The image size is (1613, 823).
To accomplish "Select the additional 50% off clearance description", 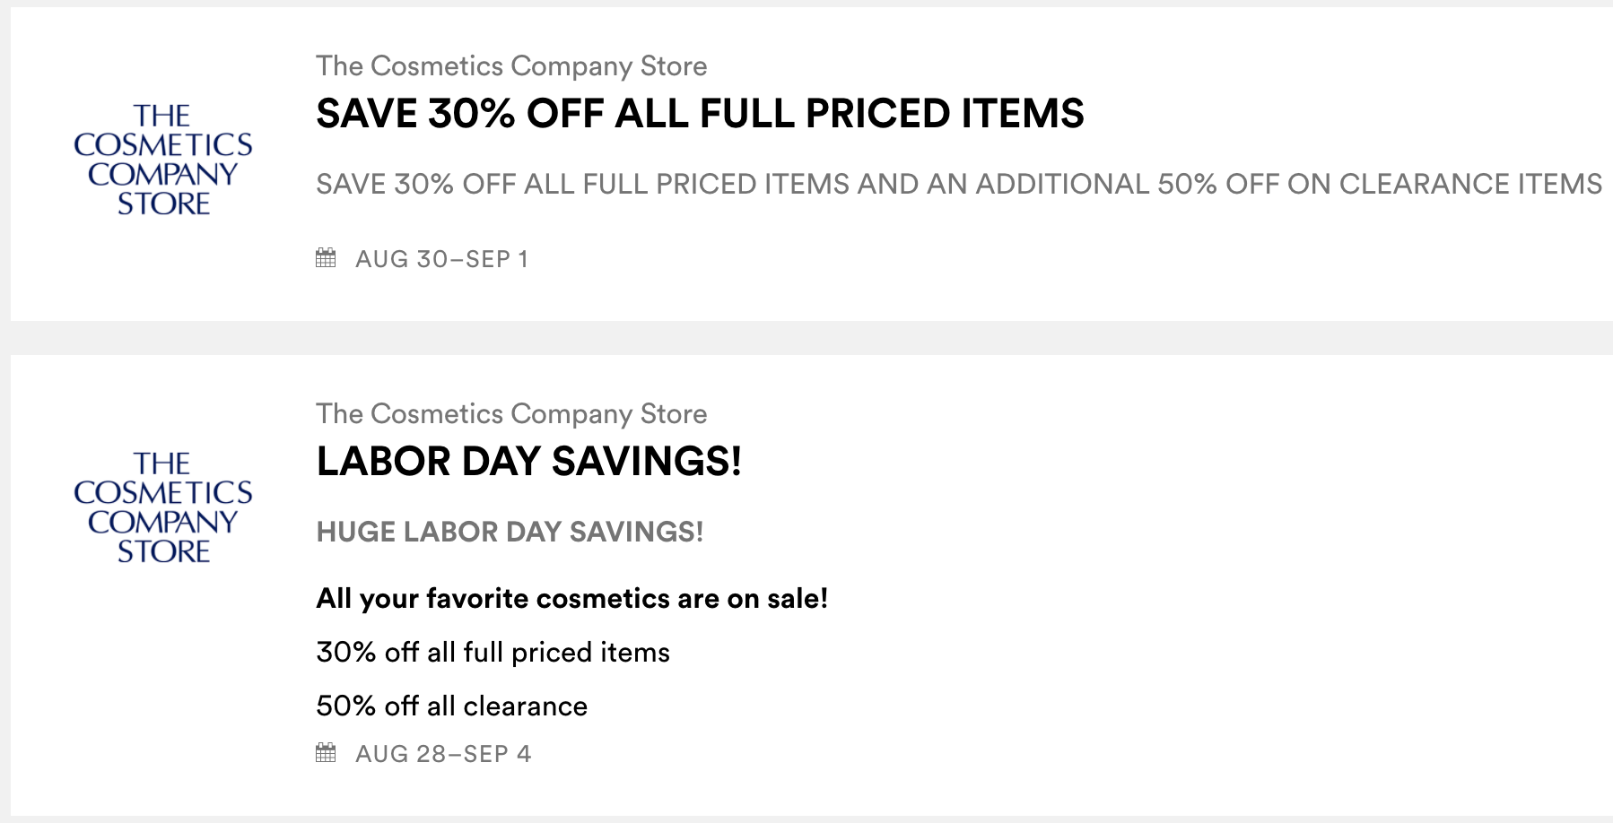I will pyautogui.click(x=958, y=184).
